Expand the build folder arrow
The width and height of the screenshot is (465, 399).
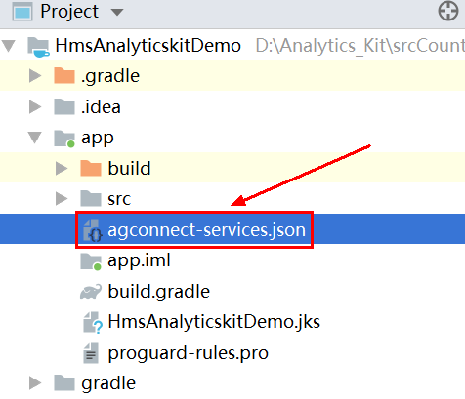point(62,169)
